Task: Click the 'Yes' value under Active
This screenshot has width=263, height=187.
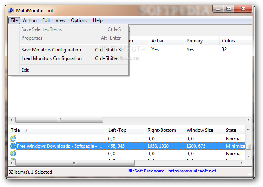Action: 155,49
